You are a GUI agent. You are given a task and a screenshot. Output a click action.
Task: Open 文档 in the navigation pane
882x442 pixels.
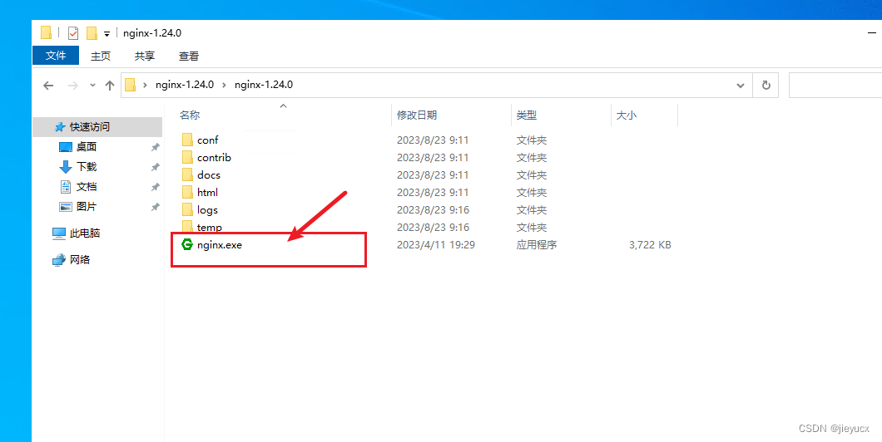tap(87, 186)
